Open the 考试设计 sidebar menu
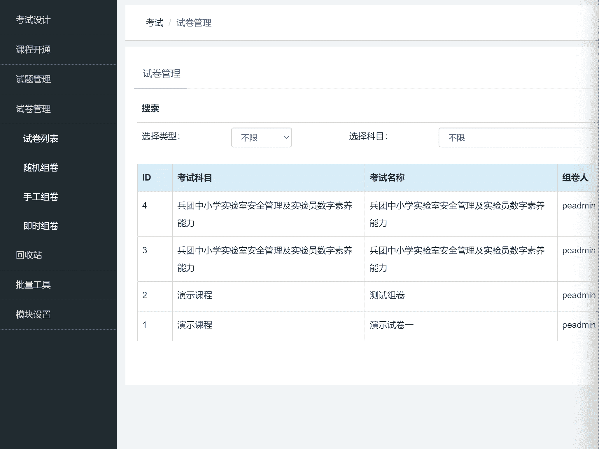Image resolution: width=599 pixels, height=449 pixels. tap(33, 20)
